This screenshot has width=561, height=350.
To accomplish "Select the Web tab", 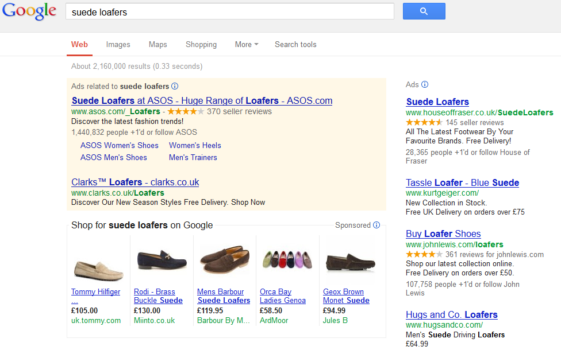I will pos(79,45).
